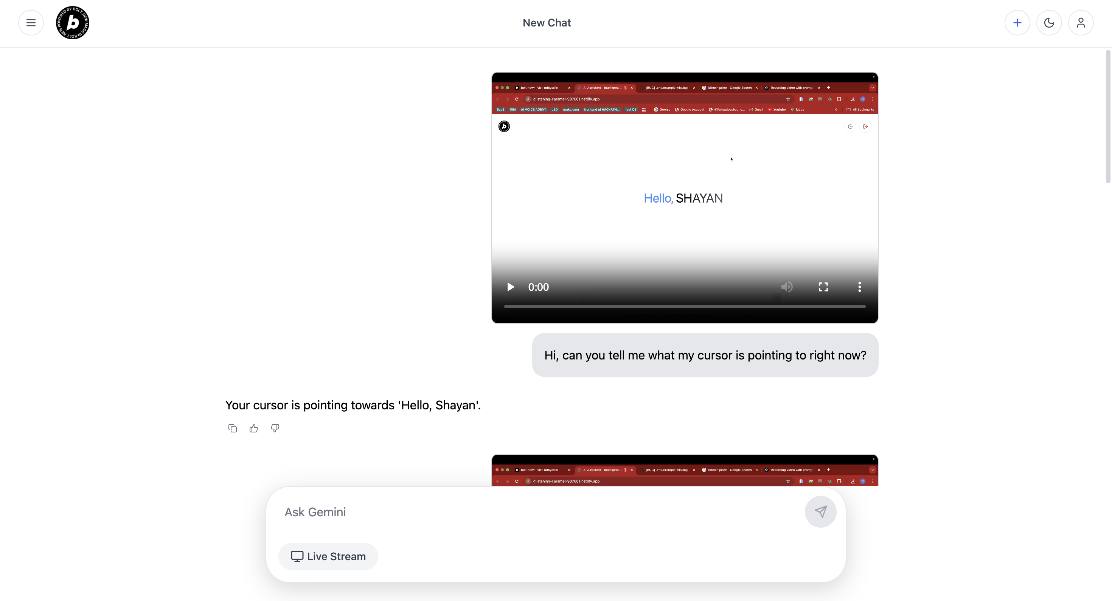Open video more options three-dot menu
This screenshot has width=1112, height=601.
pos(859,287)
